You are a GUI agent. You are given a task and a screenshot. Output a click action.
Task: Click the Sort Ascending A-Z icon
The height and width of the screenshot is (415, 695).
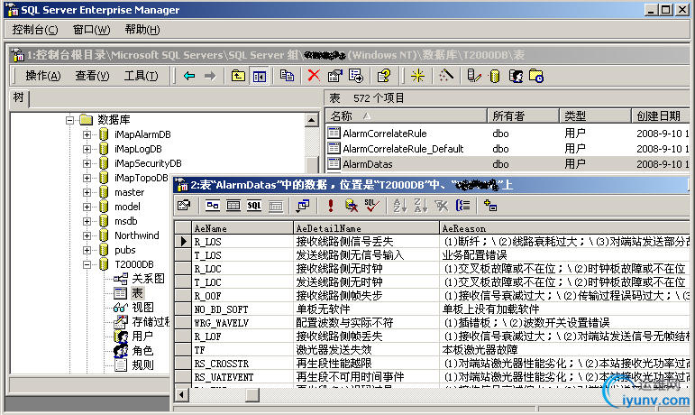pos(400,206)
